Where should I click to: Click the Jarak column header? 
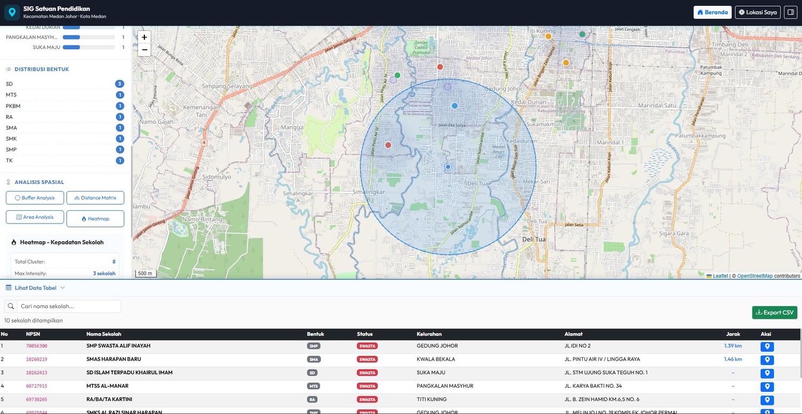pyautogui.click(x=733, y=334)
